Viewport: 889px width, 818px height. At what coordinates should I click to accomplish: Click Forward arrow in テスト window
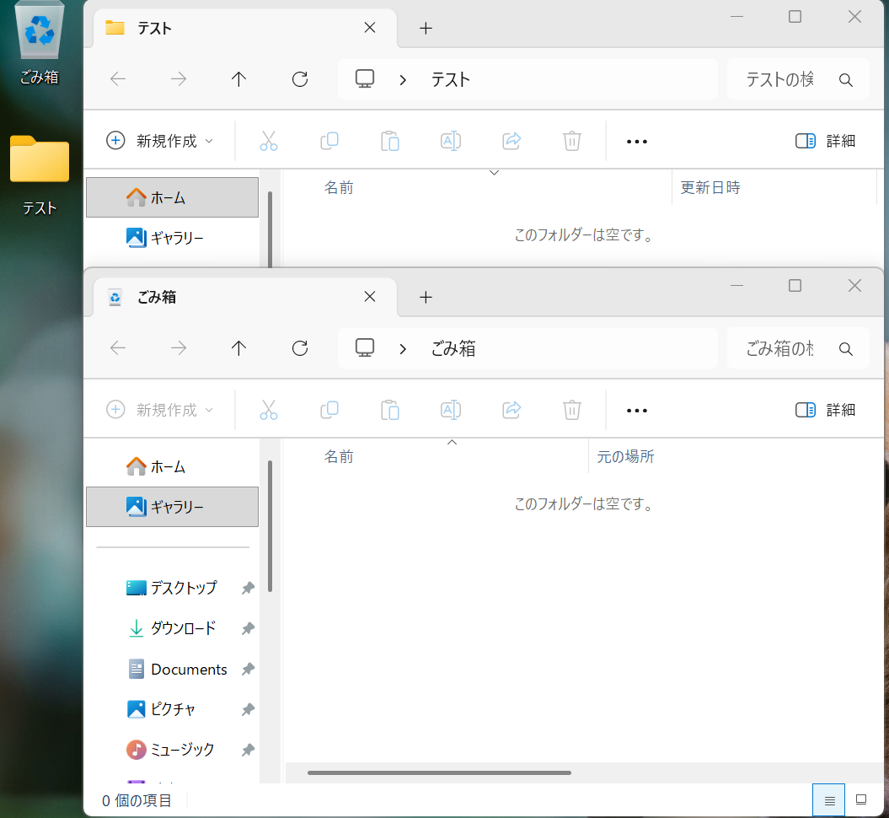[x=179, y=79]
